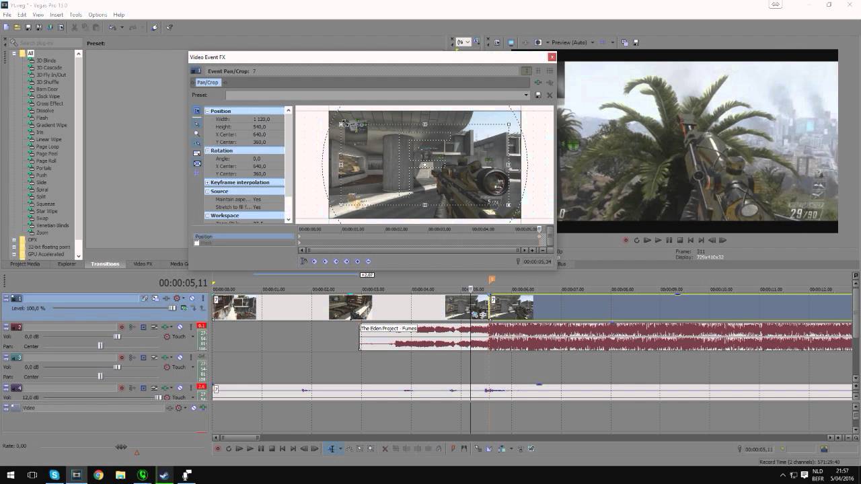The height and width of the screenshot is (484, 861).
Task: Open Chrome from the taskbar
Action: coord(98,475)
